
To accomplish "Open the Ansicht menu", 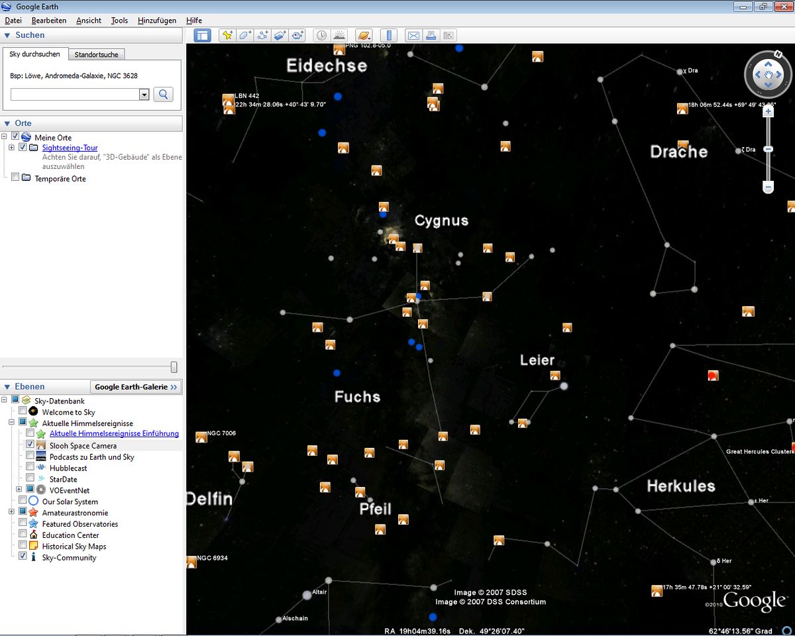I will (x=88, y=21).
